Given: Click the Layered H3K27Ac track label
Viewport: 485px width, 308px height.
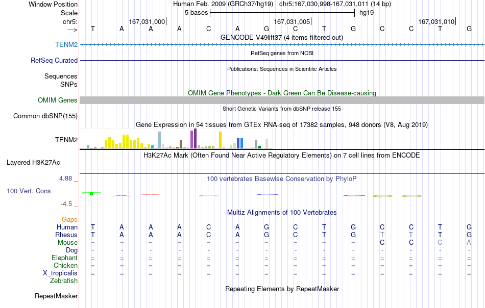Looking at the screenshot, I should click(x=33, y=163).
